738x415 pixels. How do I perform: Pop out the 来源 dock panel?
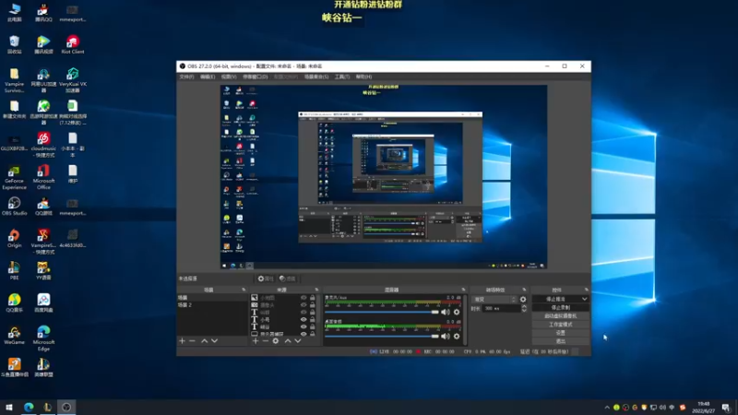click(x=316, y=290)
